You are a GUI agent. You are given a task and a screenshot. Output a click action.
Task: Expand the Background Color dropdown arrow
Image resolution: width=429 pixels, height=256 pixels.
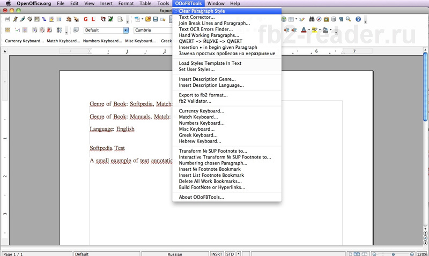click(331, 30)
